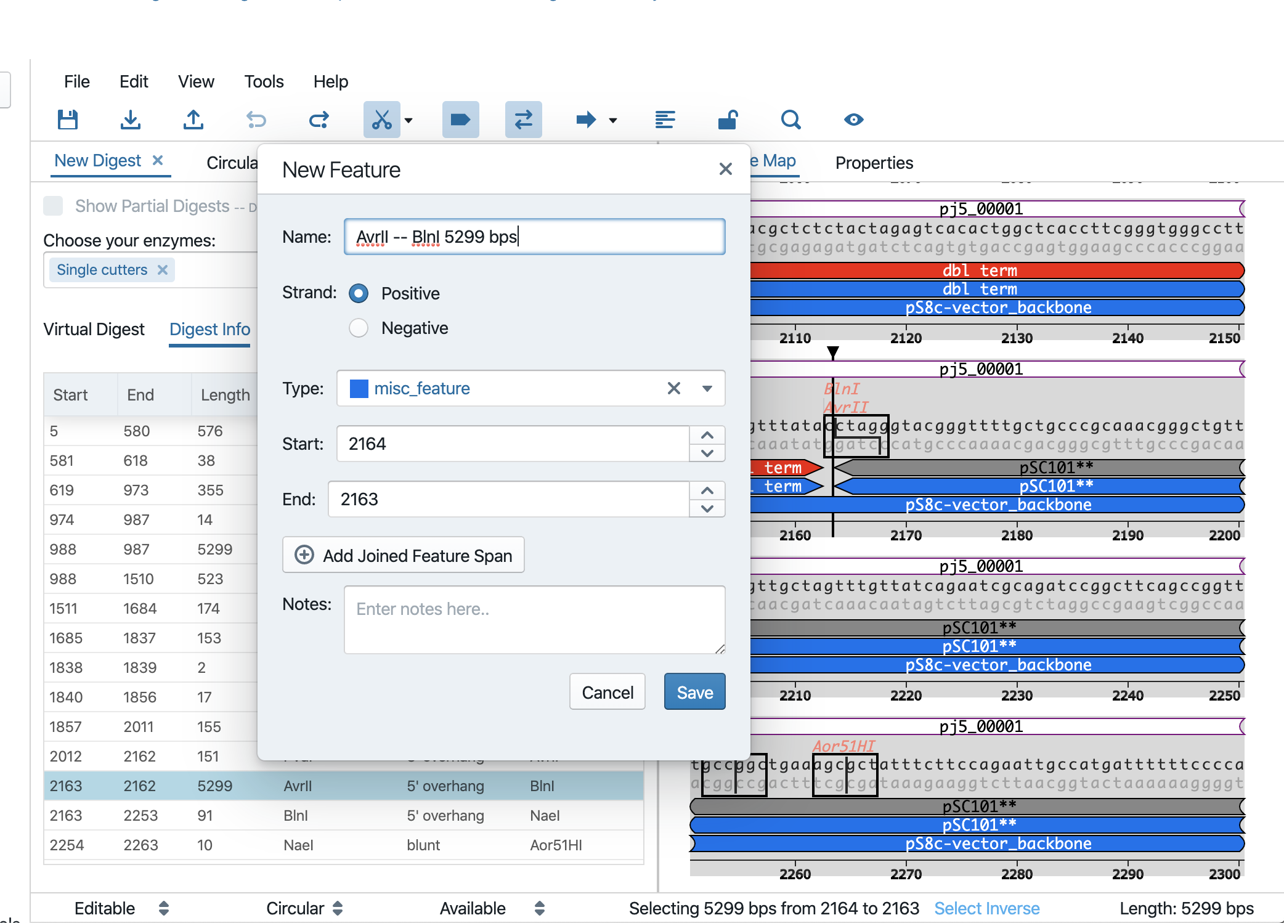The width and height of the screenshot is (1284, 923).
Task: Open the Tools menu
Action: [264, 81]
